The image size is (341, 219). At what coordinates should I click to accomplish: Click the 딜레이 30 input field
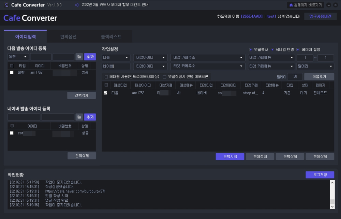point(295,76)
